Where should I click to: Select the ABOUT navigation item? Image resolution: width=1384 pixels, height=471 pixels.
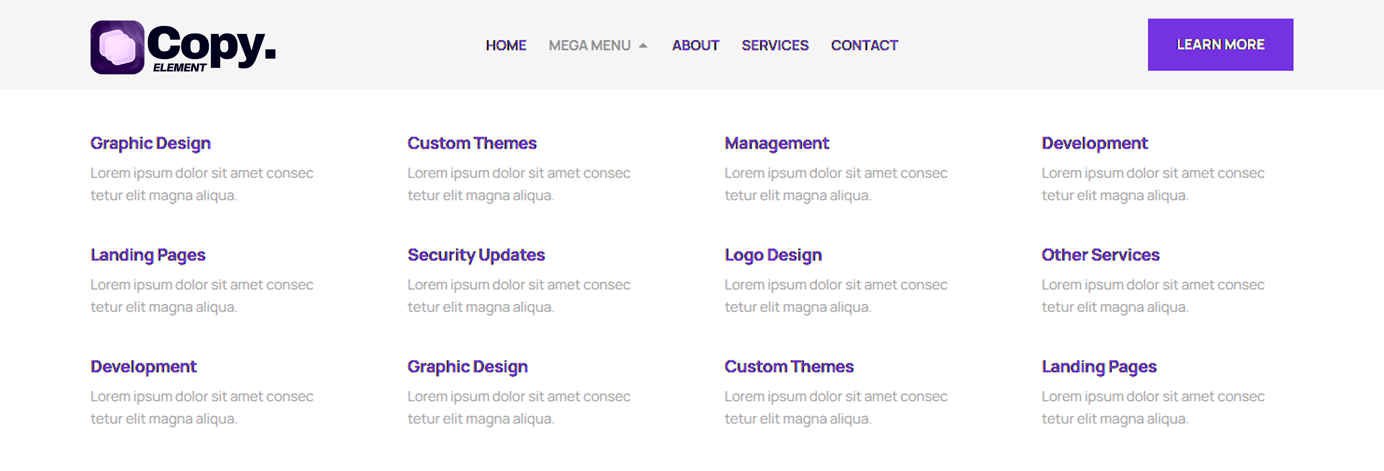[695, 46]
